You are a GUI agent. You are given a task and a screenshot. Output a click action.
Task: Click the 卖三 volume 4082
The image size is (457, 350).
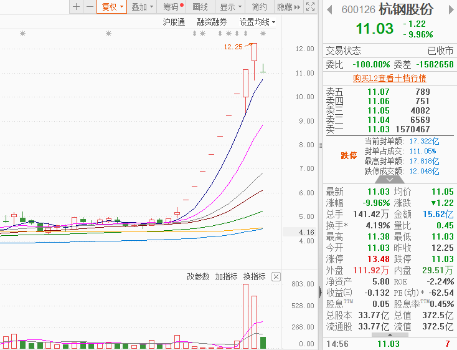coord(420,110)
